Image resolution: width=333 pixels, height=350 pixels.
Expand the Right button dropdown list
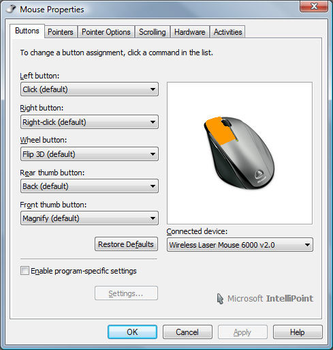tap(89, 122)
